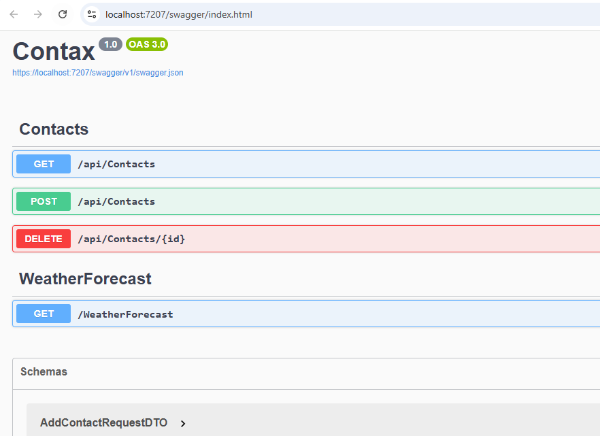Expand the DELETE /api/Contacts/{id} endpoint path

(131, 239)
